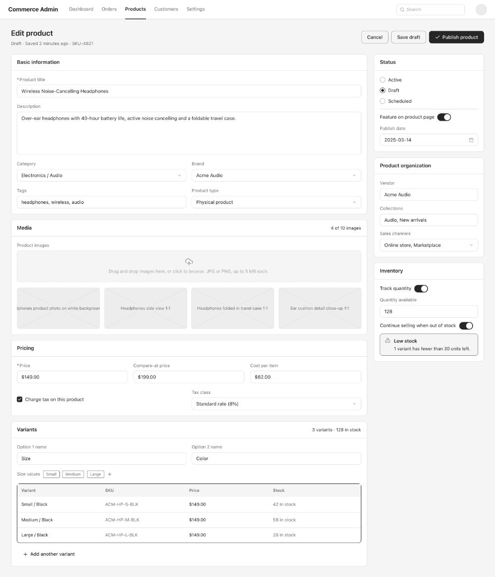Click the Description text area
The width and height of the screenshot is (495, 577).
point(189,133)
